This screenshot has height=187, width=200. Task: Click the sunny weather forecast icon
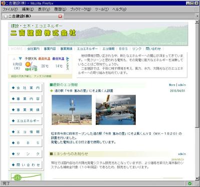[28, 64]
